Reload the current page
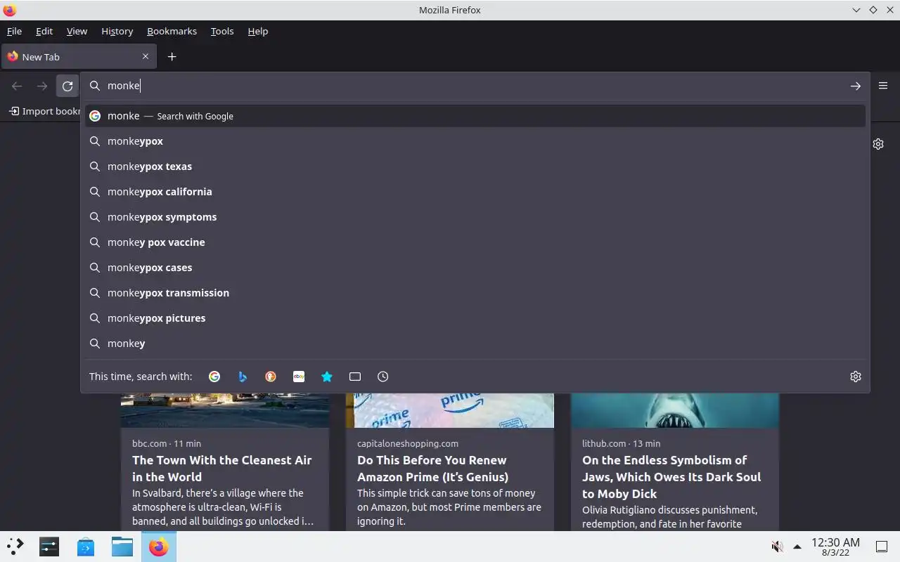Viewport: 900px width, 562px height. [67, 86]
